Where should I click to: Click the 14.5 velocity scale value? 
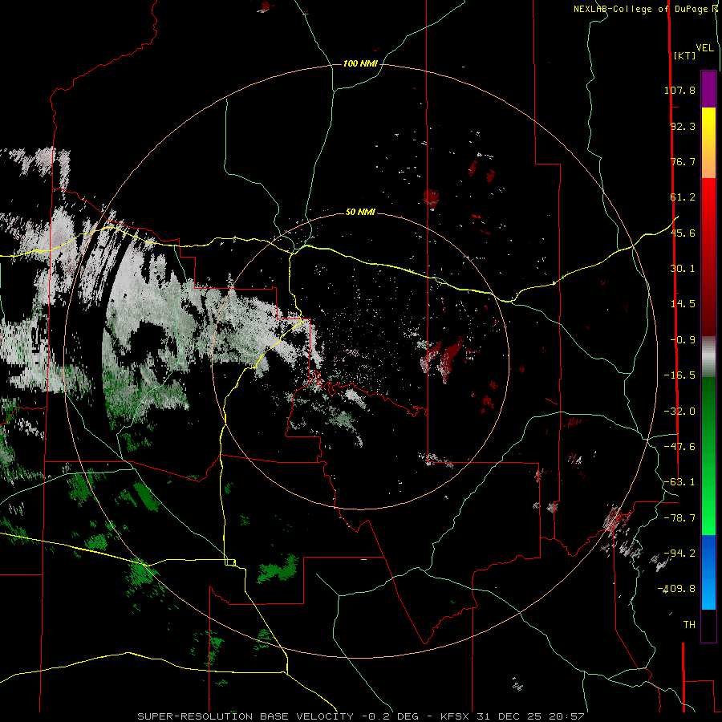tap(683, 304)
